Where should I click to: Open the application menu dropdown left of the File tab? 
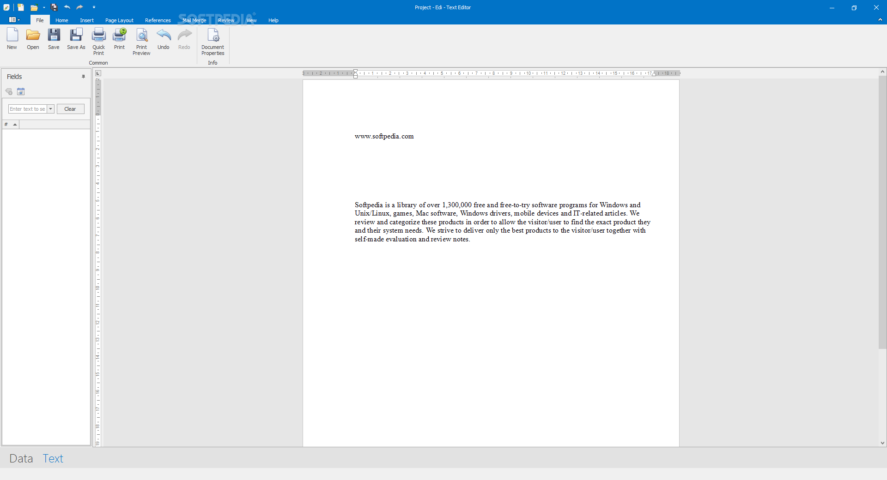[14, 20]
